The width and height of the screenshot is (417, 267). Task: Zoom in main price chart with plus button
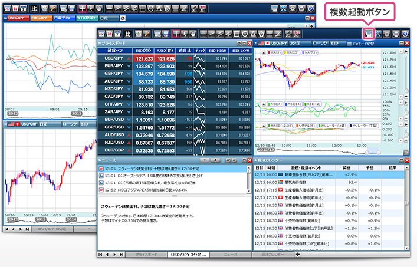[x=406, y=51]
